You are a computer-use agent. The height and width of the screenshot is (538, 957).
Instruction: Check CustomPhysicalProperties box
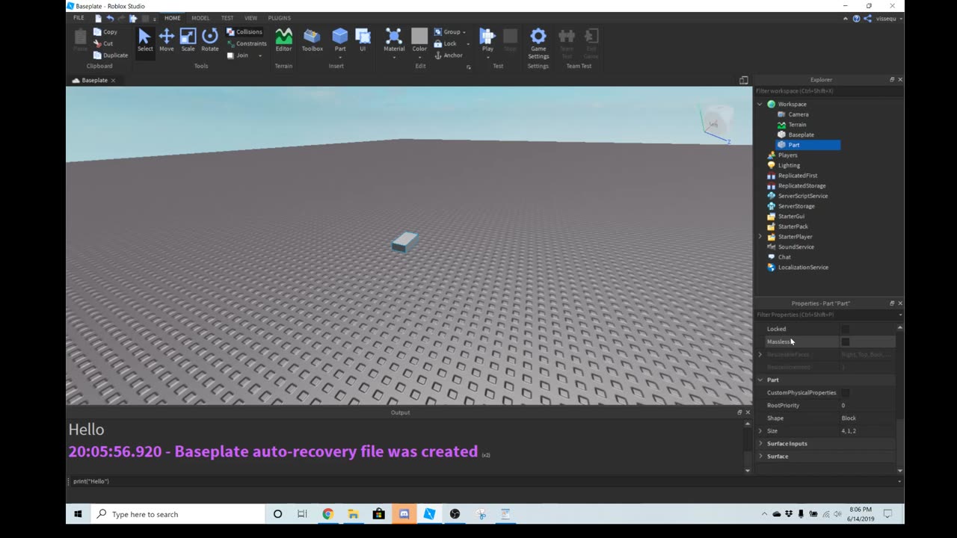[846, 392]
